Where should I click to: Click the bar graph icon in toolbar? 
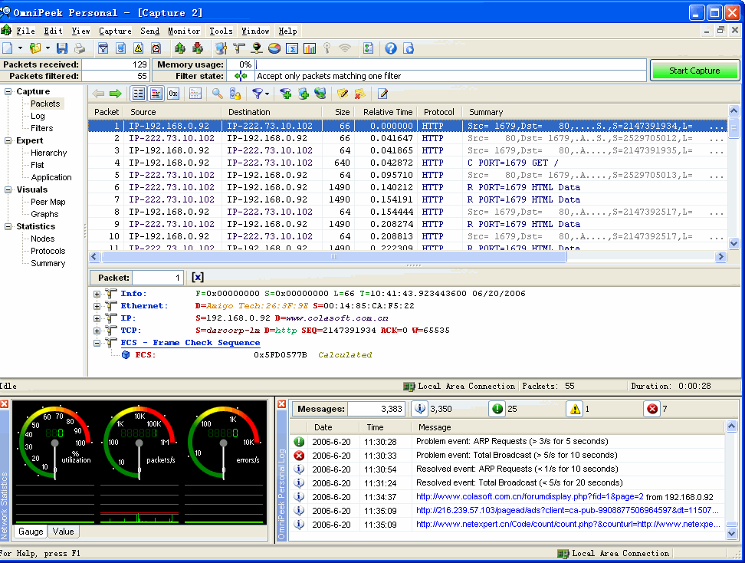pyautogui.click(x=310, y=48)
